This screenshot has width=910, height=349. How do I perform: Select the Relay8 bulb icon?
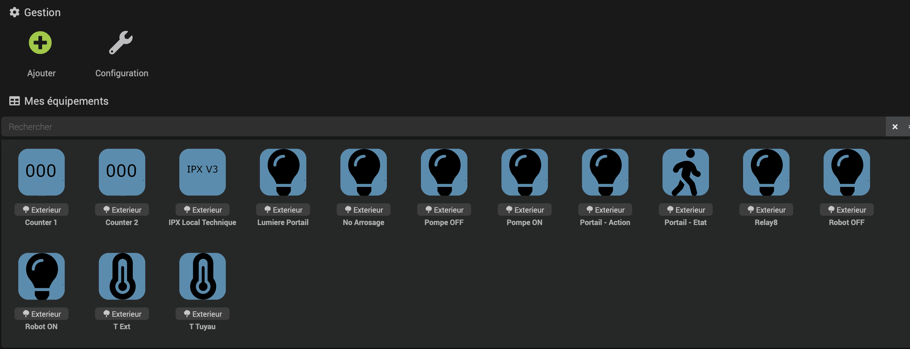point(766,172)
